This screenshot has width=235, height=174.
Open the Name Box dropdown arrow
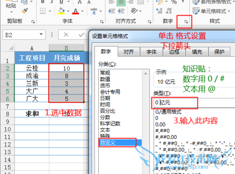(x=41, y=34)
